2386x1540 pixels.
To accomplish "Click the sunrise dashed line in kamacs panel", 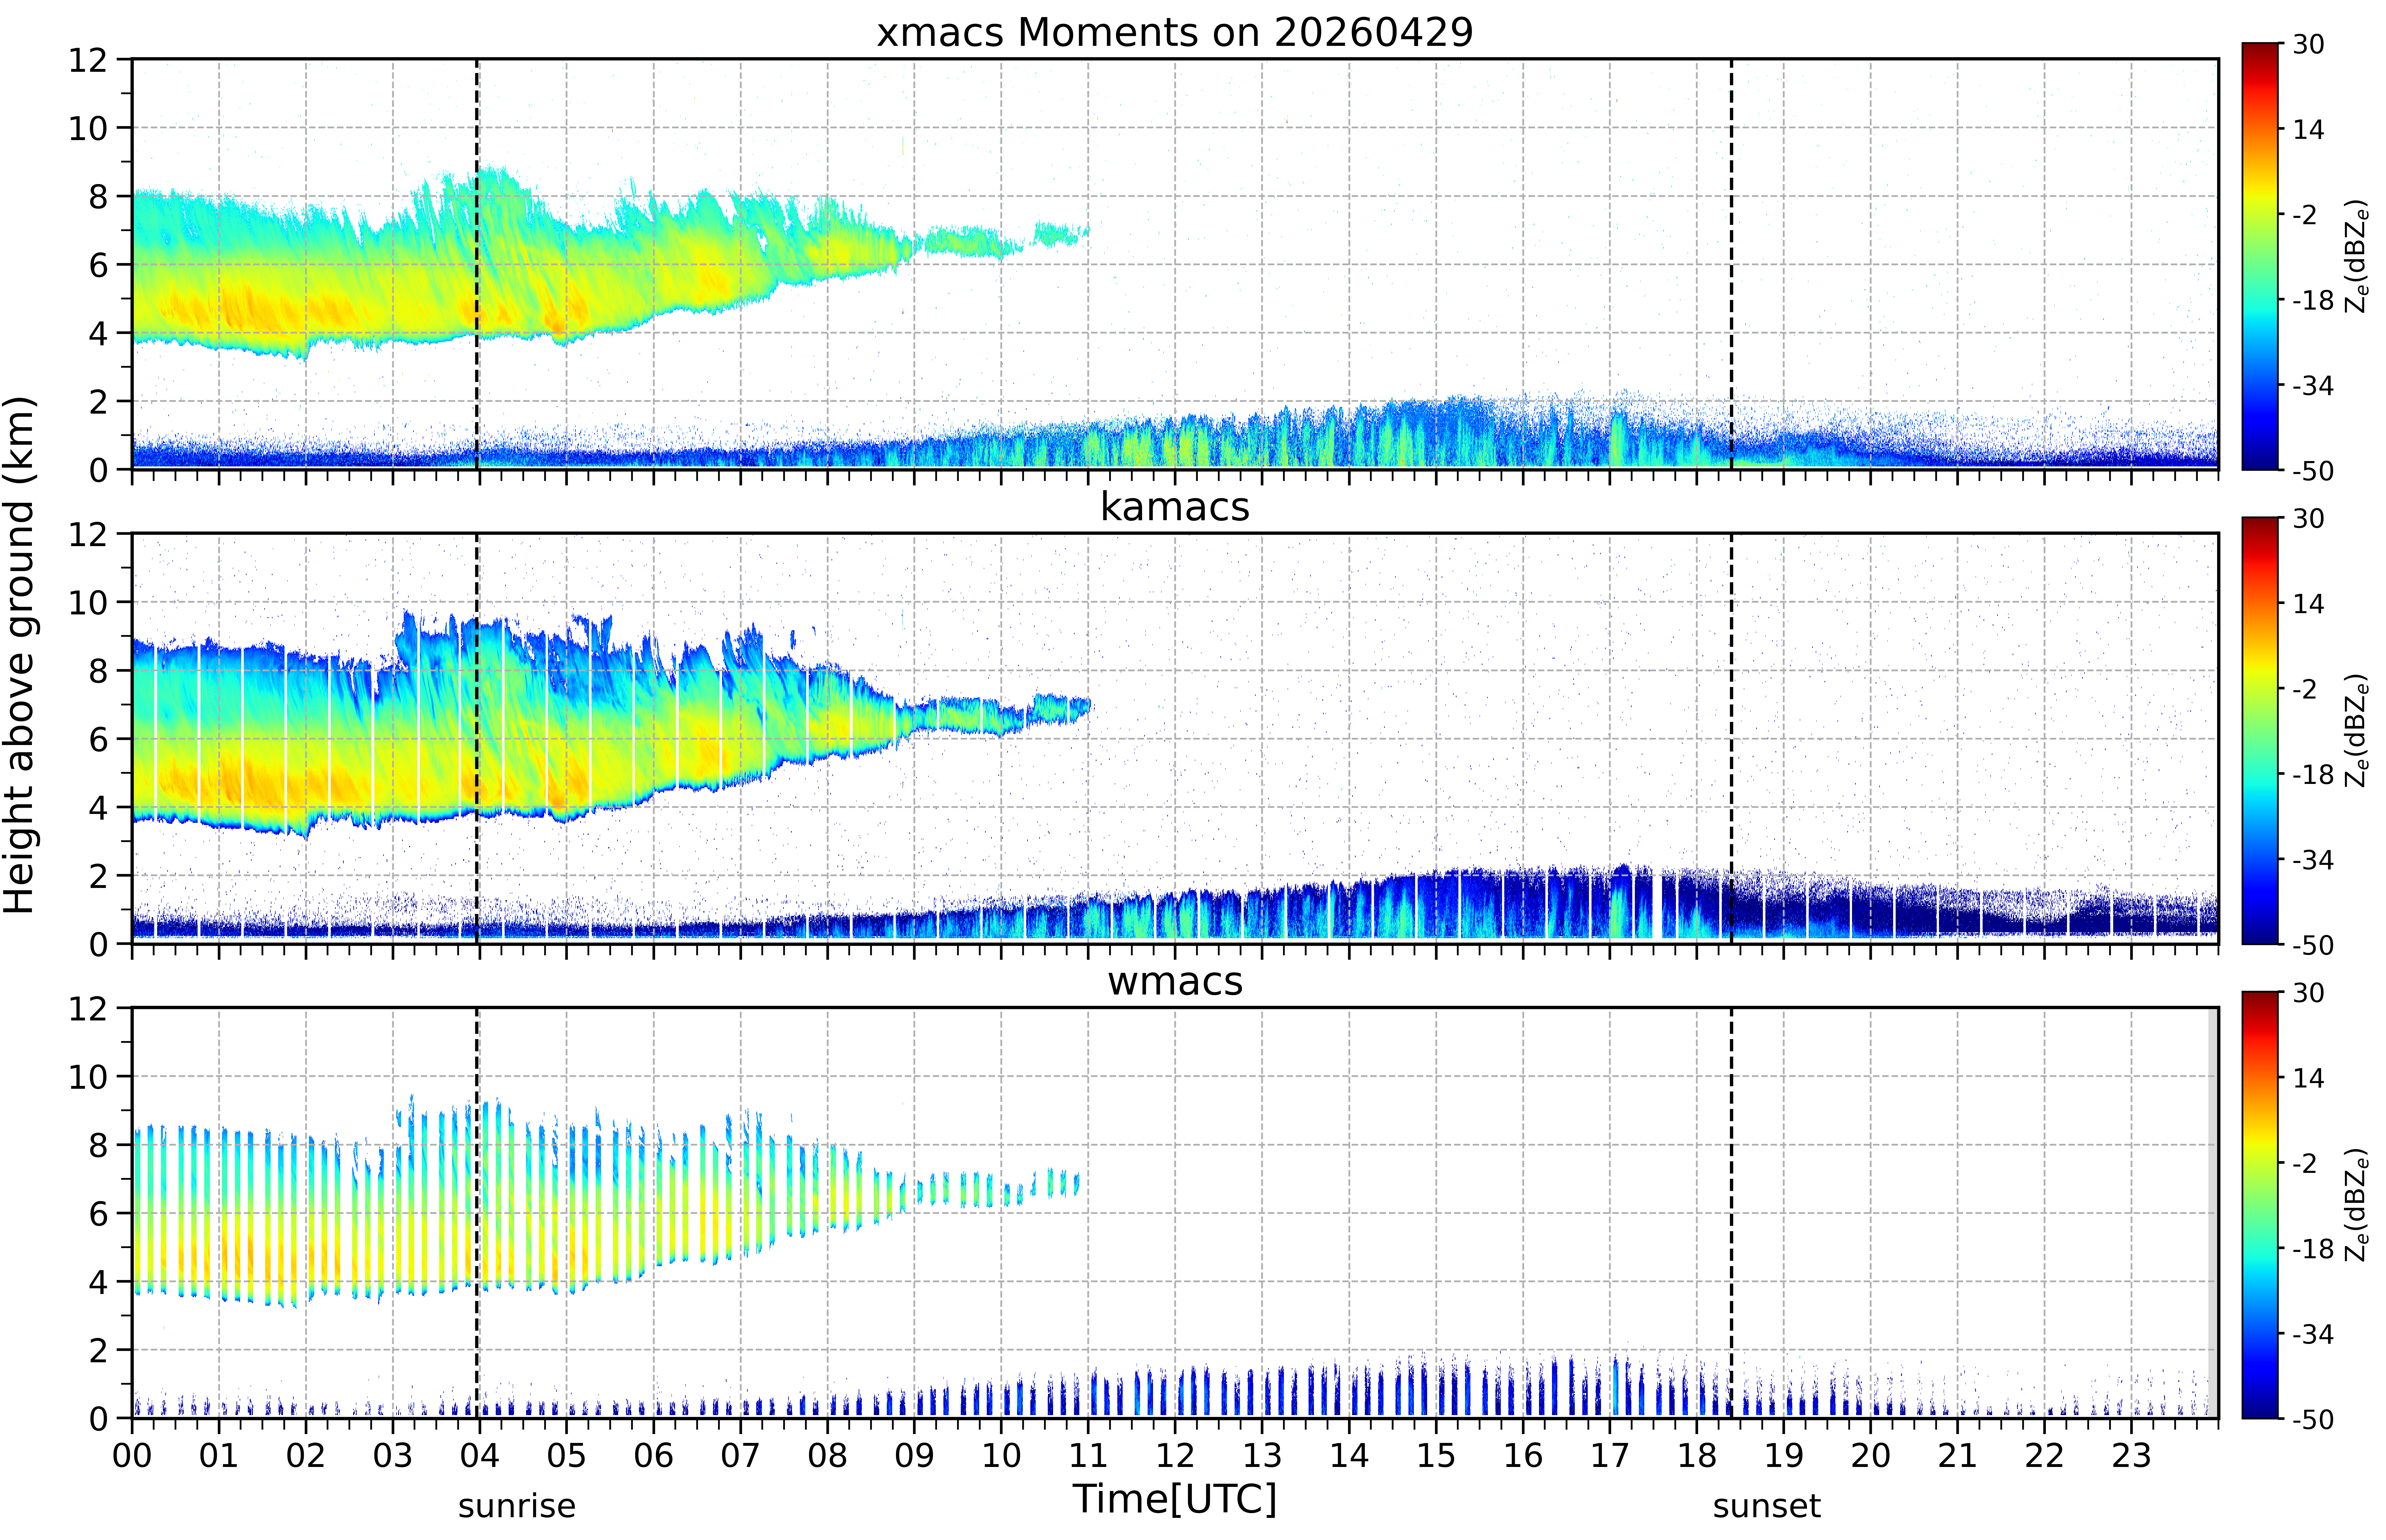I will 477,738.
